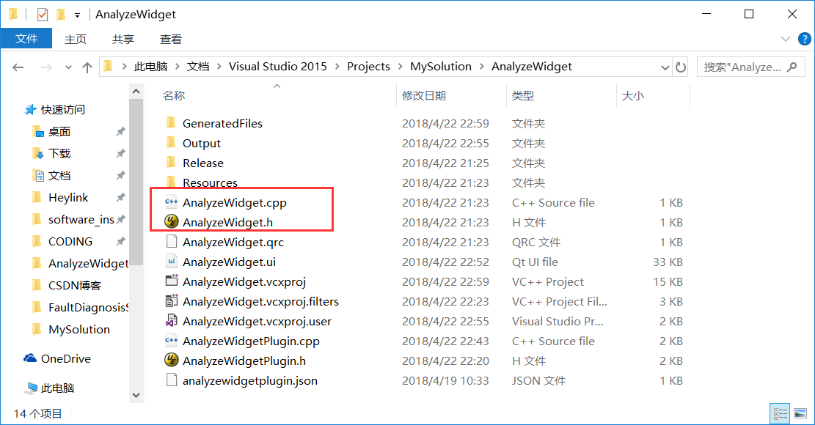Viewport: 815px width, 425px height.
Task: Select the GeneratedFiles folder icon
Action: [171, 123]
